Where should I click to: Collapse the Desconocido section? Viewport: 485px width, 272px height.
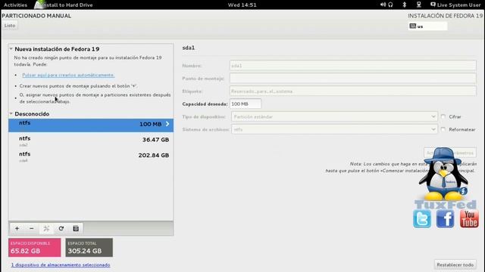click(11, 114)
